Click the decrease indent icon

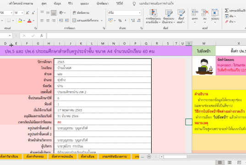click(x=61, y=21)
